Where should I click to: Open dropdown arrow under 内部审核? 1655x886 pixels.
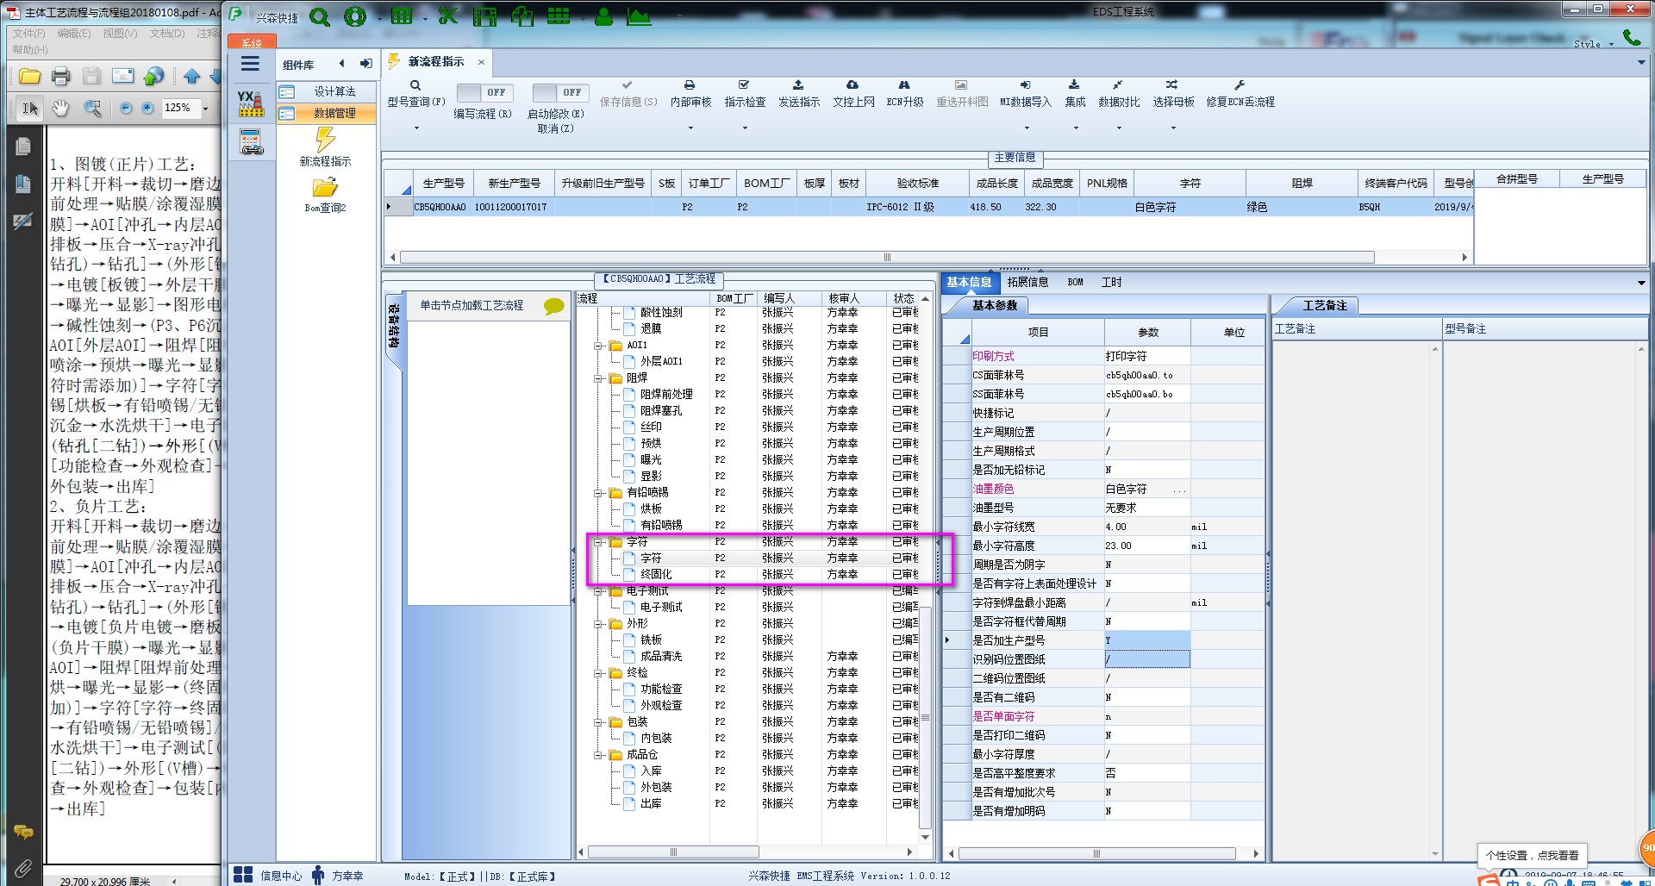coord(690,128)
